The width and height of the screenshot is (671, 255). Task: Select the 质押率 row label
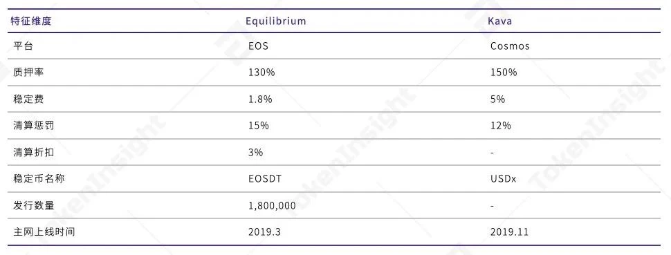coord(28,73)
